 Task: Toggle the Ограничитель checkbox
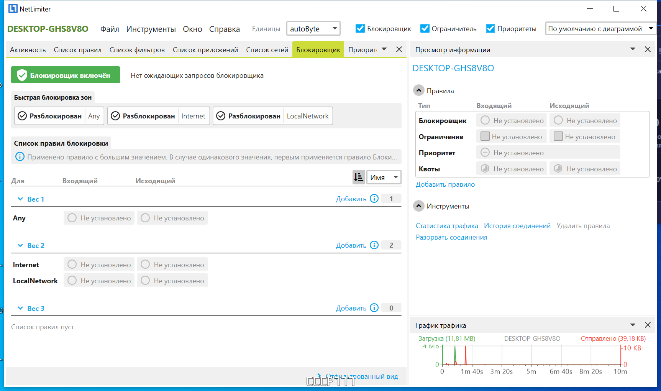click(425, 28)
